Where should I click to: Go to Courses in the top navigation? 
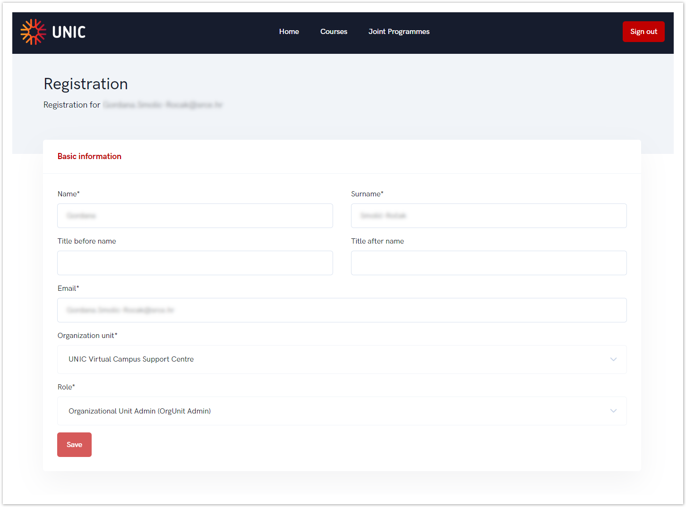334,32
